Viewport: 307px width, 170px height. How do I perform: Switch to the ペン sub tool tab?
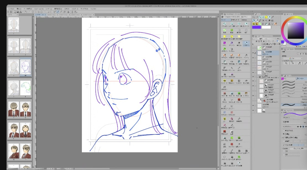click(288, 78)
